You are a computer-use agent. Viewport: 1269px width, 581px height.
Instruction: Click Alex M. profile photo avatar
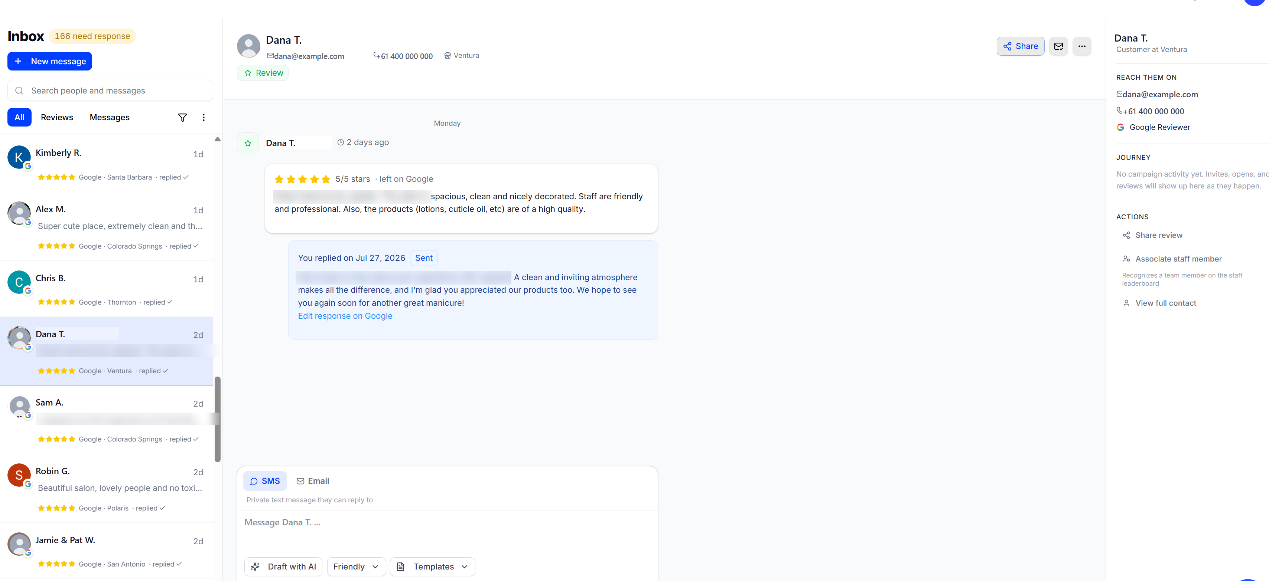tap(19, 213)
